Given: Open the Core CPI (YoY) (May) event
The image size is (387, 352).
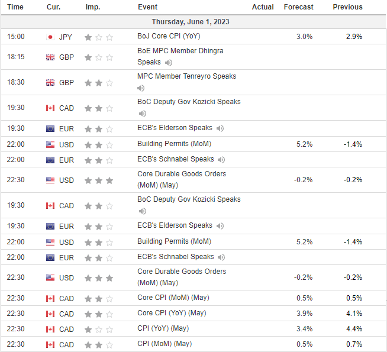Looking at the screenshot, I should point(172,313).
